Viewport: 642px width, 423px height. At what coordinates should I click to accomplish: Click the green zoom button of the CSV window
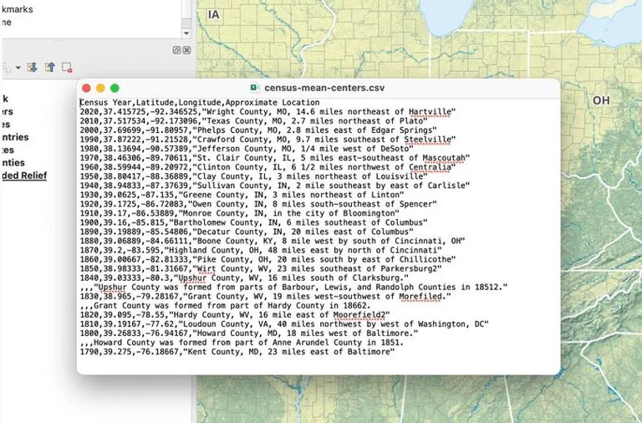point(115,88)
